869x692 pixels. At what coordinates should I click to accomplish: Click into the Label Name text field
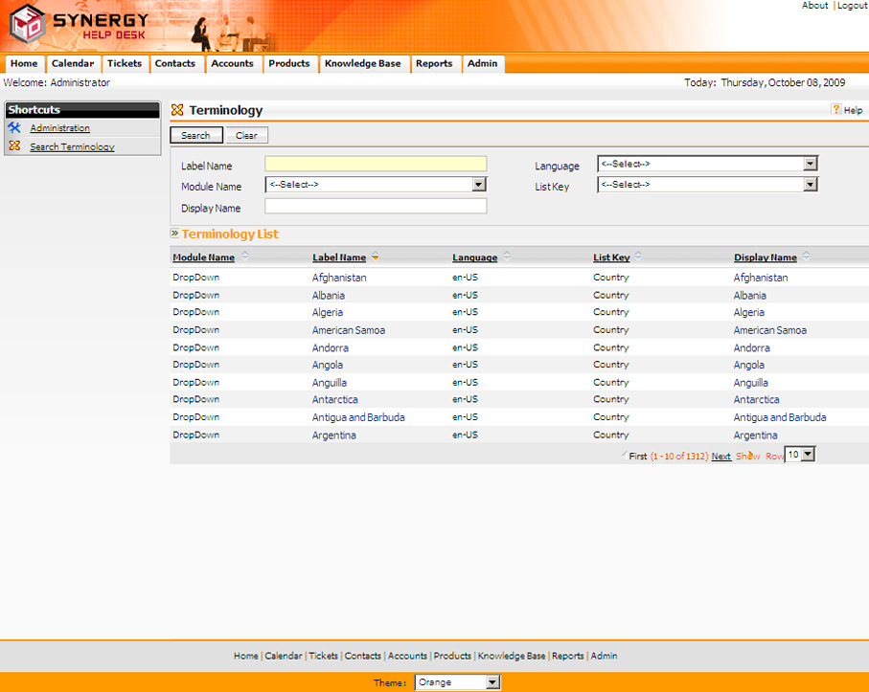pyautogui.click(x=376, y=165)
